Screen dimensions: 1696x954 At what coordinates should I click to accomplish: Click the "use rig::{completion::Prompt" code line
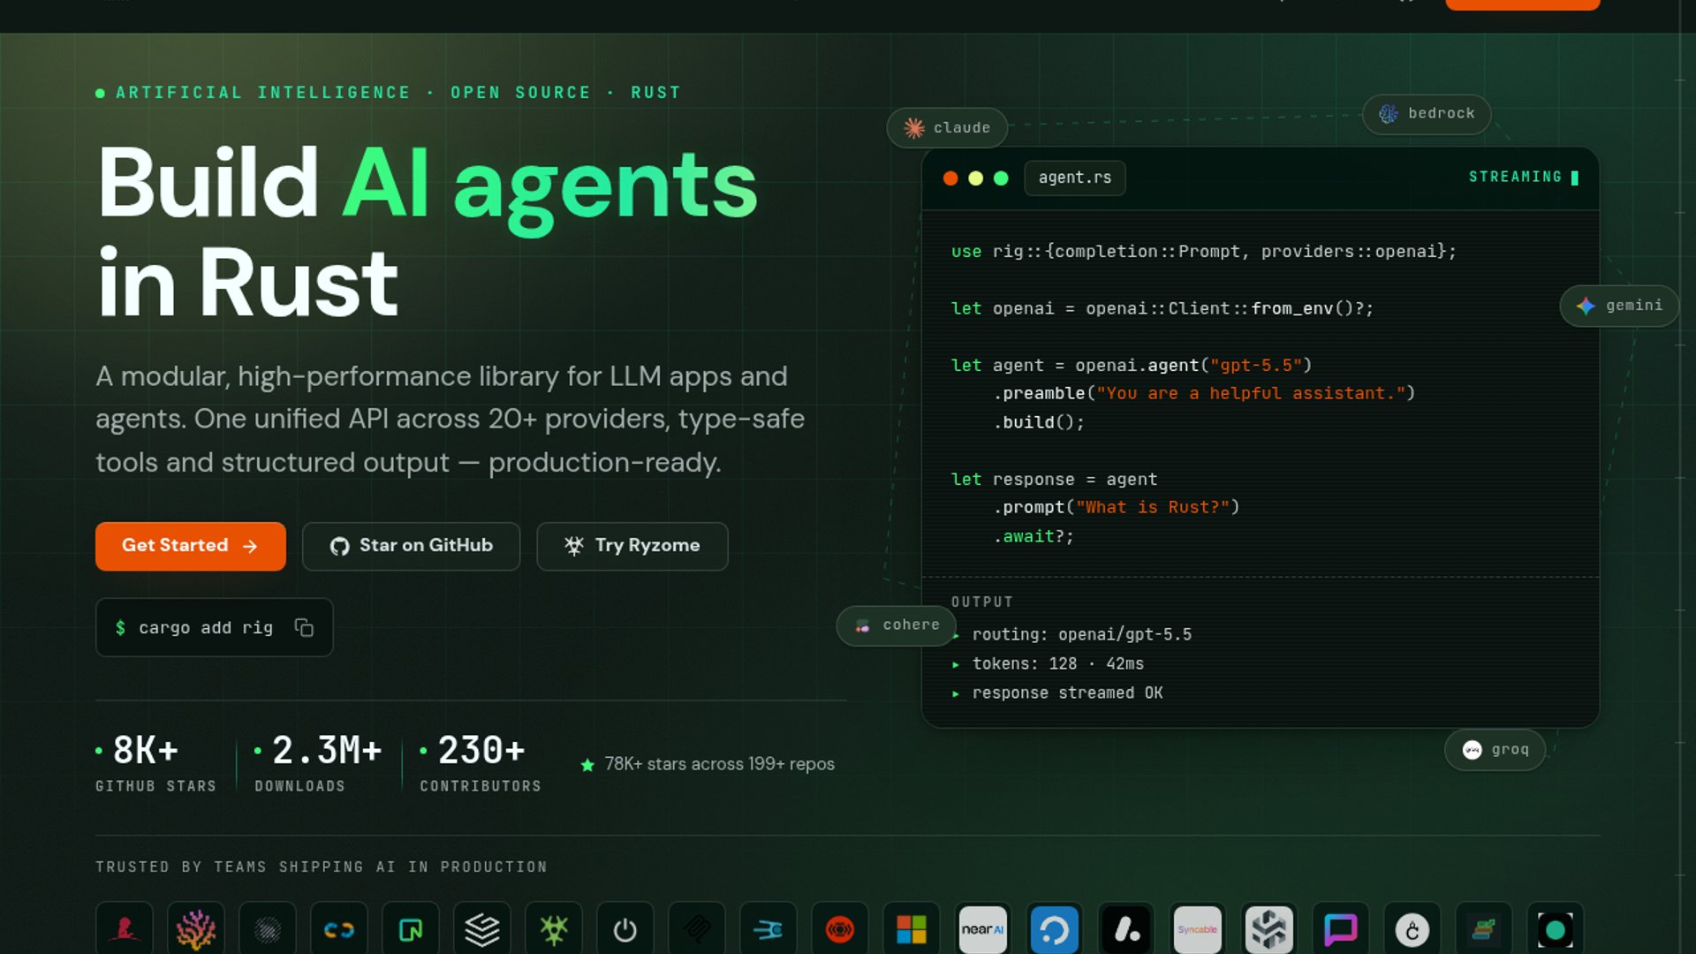tap(1204, 252)
